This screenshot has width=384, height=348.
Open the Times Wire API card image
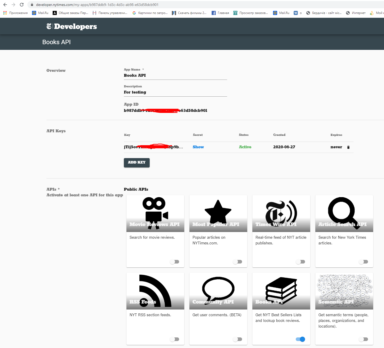click(x=281, y=213)
